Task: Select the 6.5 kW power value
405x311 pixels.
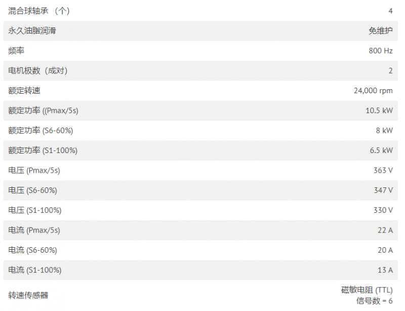Action: point(381,150)
